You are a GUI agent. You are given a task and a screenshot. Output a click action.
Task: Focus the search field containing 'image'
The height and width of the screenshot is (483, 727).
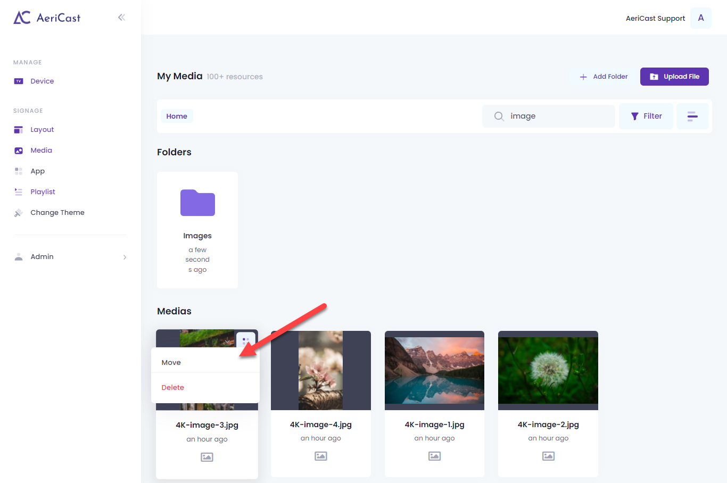point(549,116)
